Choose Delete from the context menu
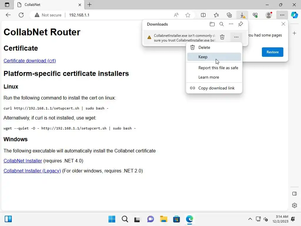Image resolution: width=301 pixels, height=226 pixels. coord(214,47)
